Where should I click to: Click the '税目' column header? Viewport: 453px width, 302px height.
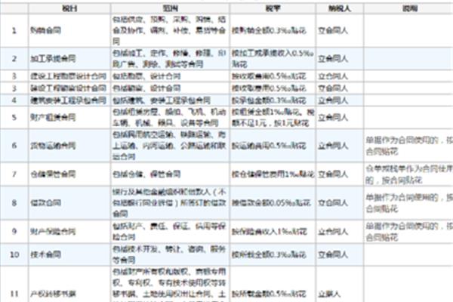click(69, 8)
